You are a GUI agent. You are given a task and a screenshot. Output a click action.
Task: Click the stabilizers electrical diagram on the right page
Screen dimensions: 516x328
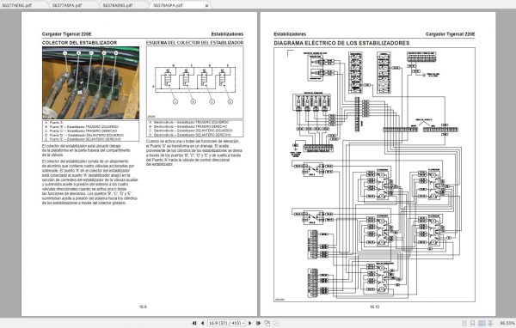[374, 174]
